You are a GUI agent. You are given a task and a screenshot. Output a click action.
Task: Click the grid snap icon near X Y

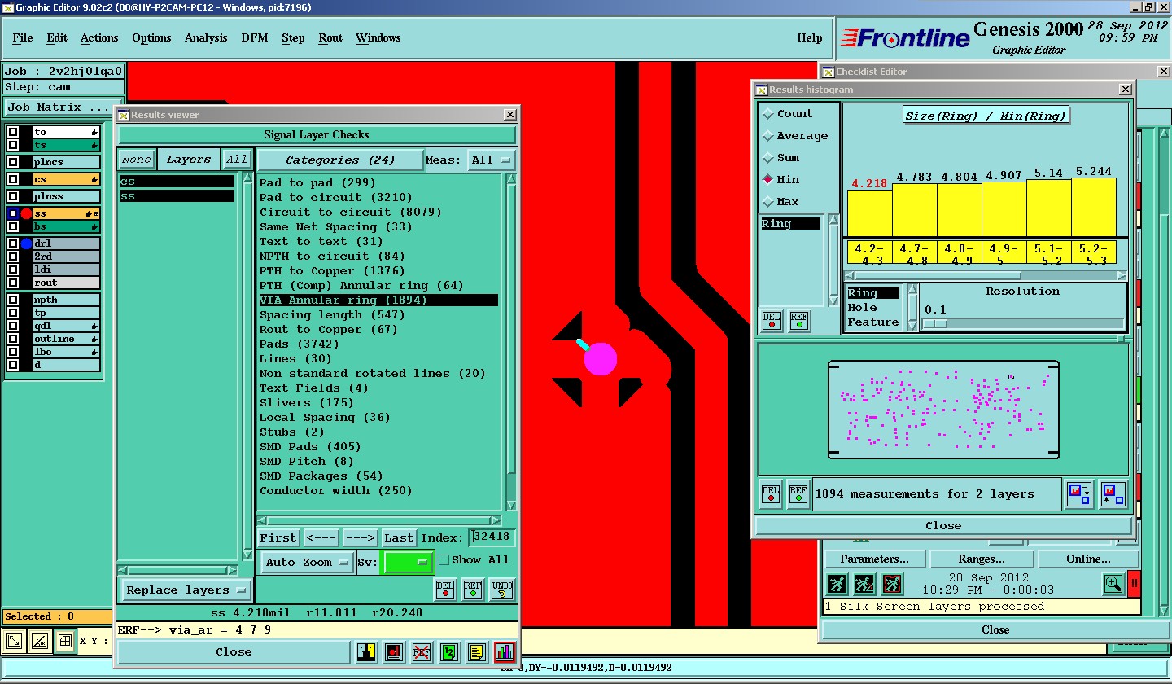65,641
